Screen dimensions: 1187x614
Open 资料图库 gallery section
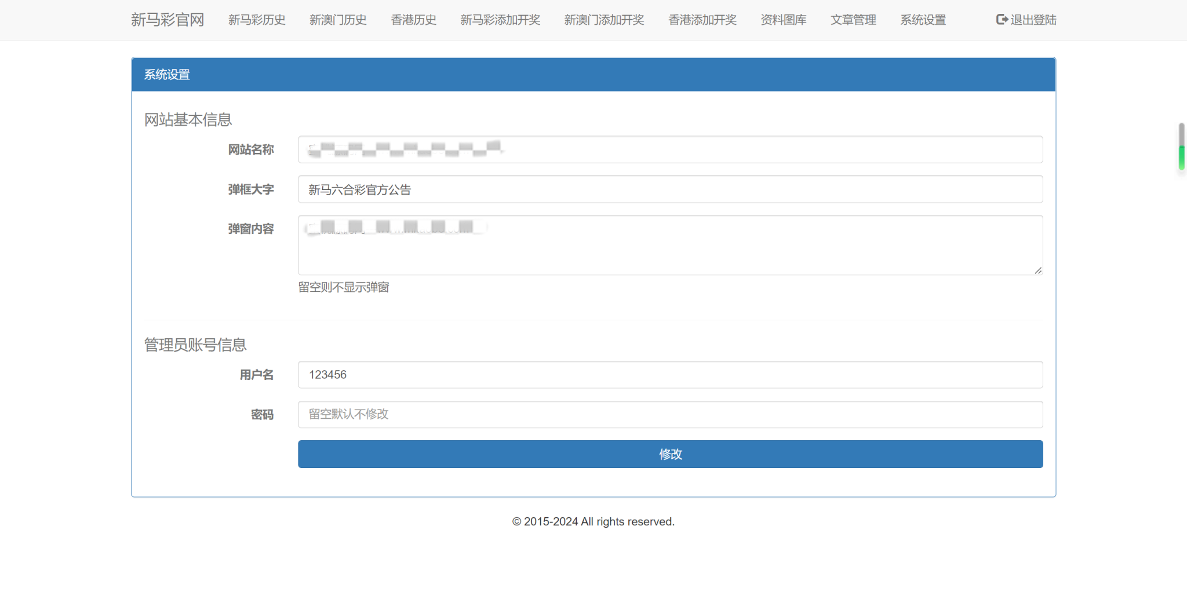click(x=783, y=20)
